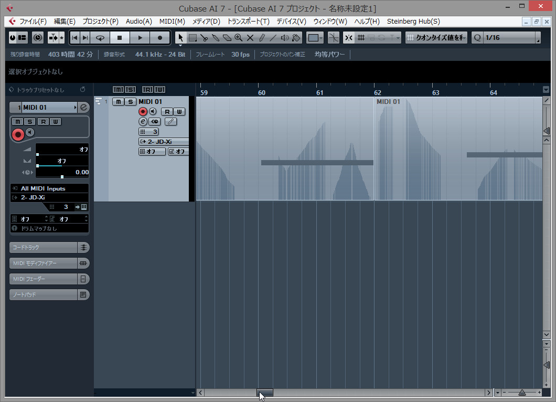
Task: Toggle Cycle loop mode
Action: (x=100, y=38)
